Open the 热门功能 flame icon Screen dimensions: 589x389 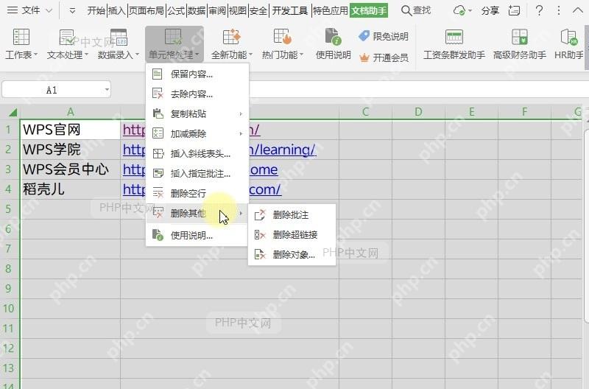click(283, 38)
